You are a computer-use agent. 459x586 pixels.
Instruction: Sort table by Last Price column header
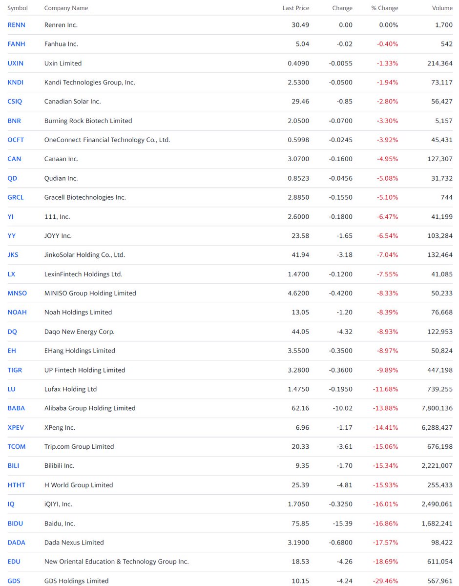pyautogui.click(x=296, y=8)
